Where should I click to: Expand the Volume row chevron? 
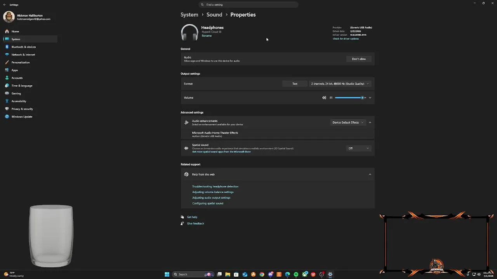coord(370,98)
